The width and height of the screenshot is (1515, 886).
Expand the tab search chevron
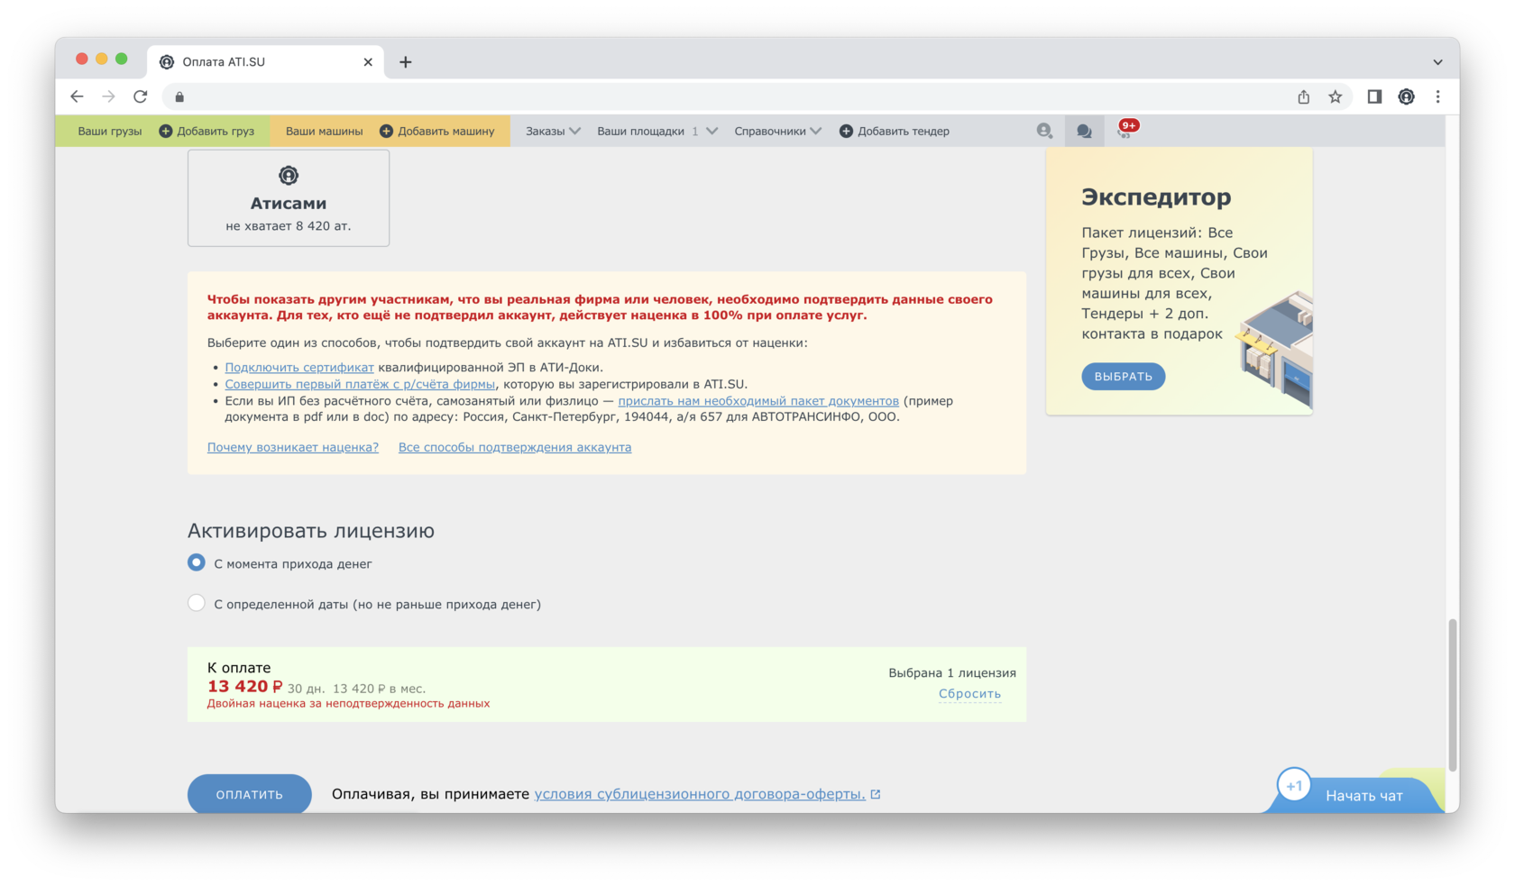pyautogui.click(x=1437, y=62)
